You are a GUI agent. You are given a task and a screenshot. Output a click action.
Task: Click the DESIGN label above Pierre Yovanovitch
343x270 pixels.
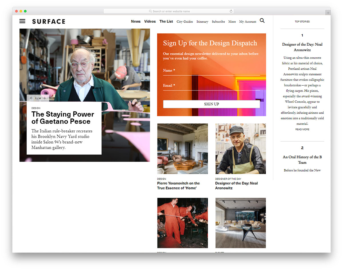pos(161,179)
